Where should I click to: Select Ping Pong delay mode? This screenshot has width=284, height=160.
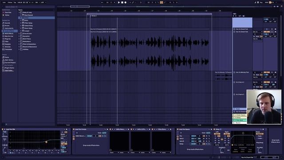pyautogui.click(x=260, y=143)
